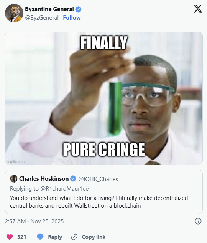Click Byzantine General's verified badge
The height and width of the screenshot is (243, 207).
(78, 9)
